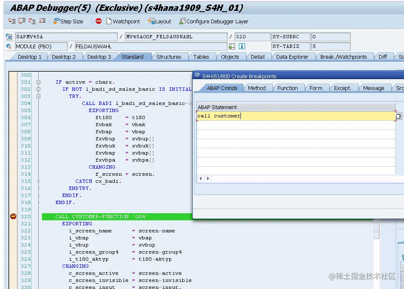Open the Function tab in breakpoint dialog
The width and height of the screenshot is (404, 289).
[289, 88]
